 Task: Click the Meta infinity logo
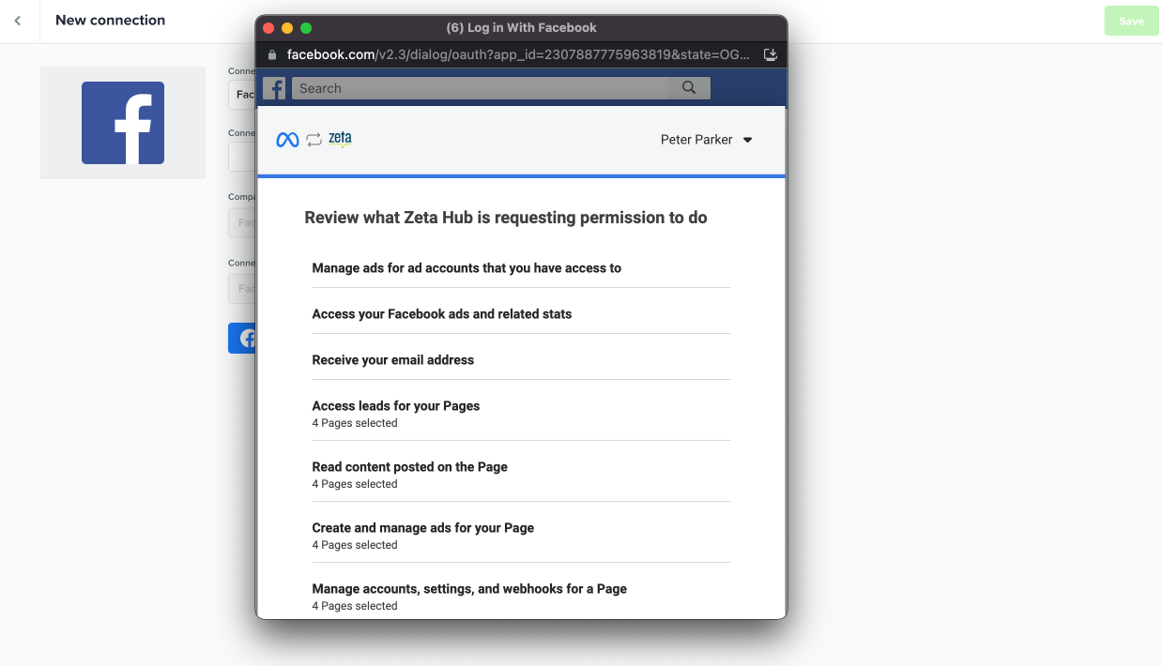tap(287, 140)
